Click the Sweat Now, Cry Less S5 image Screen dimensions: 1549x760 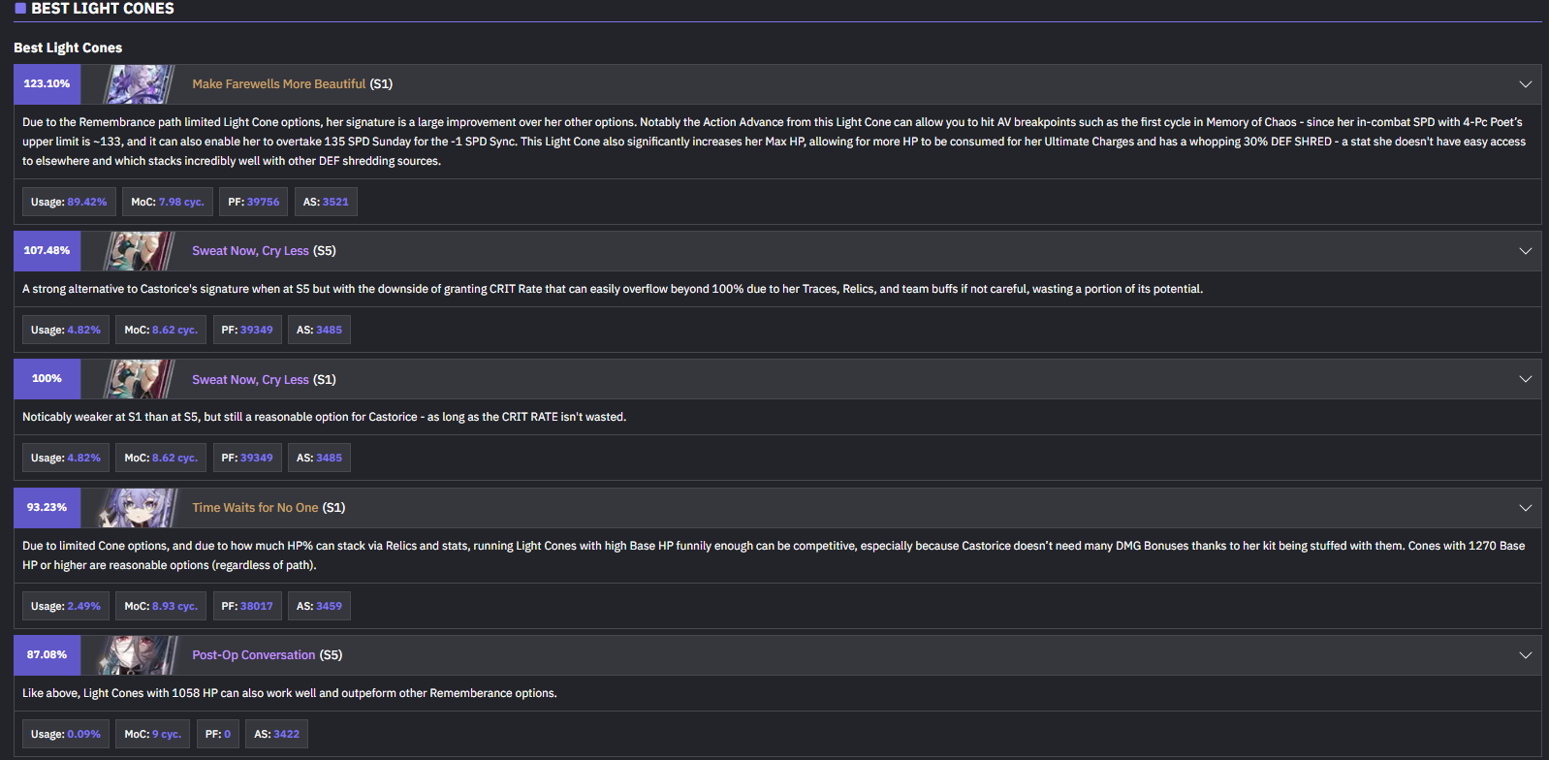tap(140, 251)
